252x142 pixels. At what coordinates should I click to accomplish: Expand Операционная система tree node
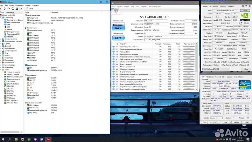(0, 41)
